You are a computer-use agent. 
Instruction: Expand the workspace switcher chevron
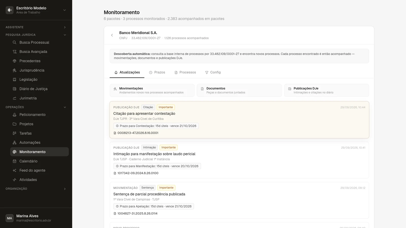[64, 10]
